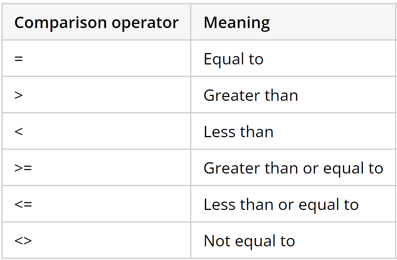Select the '<=' operator cell
Viewport: 397px width, 260px height.
23,205
